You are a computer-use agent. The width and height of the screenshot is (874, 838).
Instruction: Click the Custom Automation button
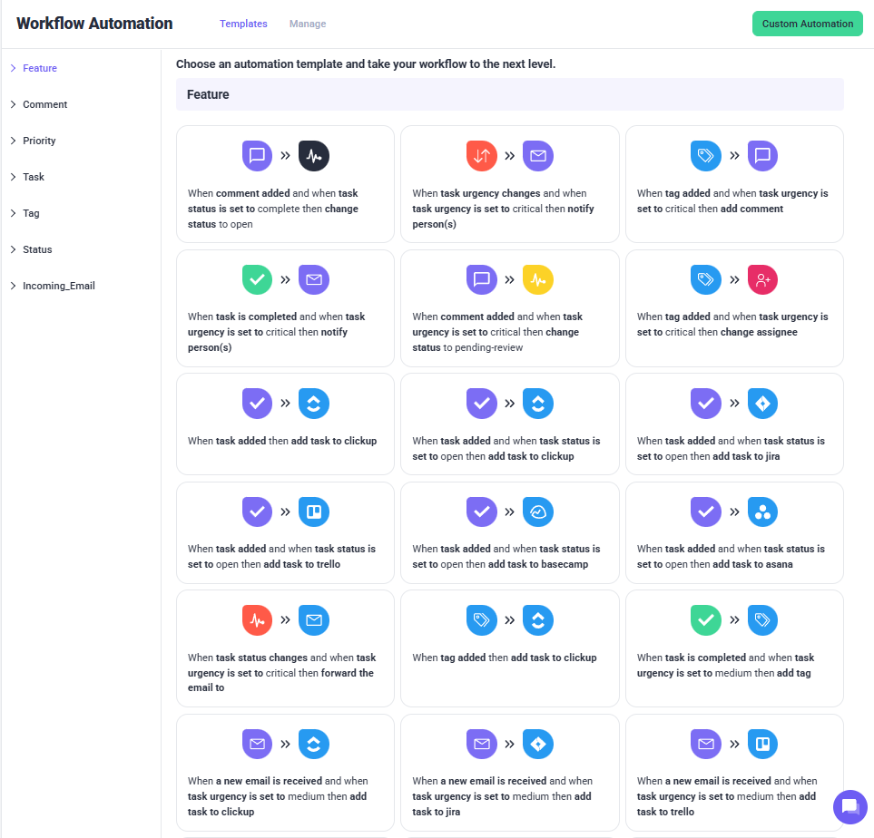click(807, 24)
